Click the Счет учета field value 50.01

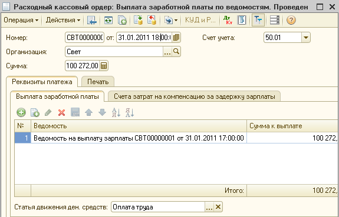coord(282,38)
